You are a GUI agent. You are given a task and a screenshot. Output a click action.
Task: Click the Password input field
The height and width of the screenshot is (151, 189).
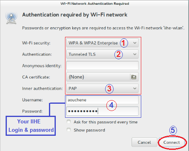click(x=102, y=111)
